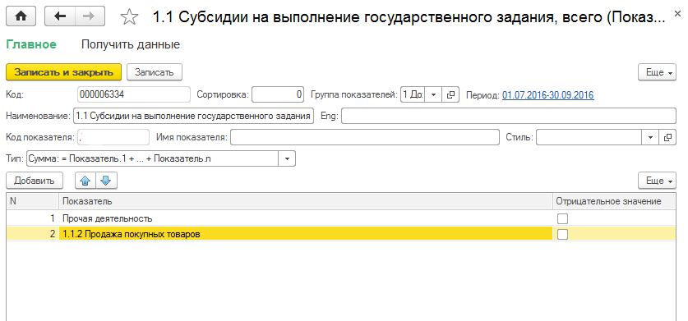Image resolution: width=688 pixels, height=321 pixels.
Task: Focus the Наименование field
Action: click(x=193, y=117)
